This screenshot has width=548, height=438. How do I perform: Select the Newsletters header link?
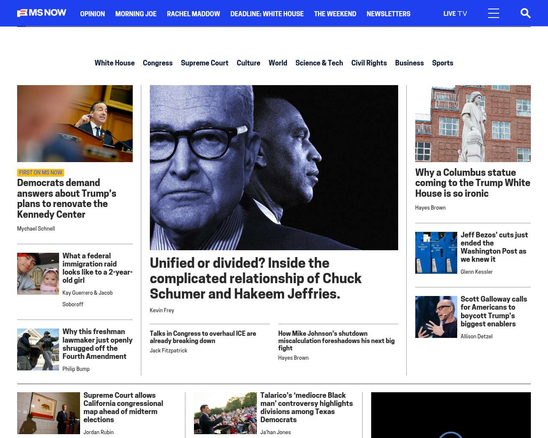(388, 14)
